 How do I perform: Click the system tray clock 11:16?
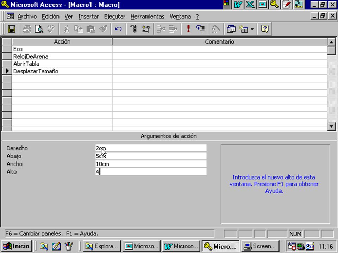[325, 246]
